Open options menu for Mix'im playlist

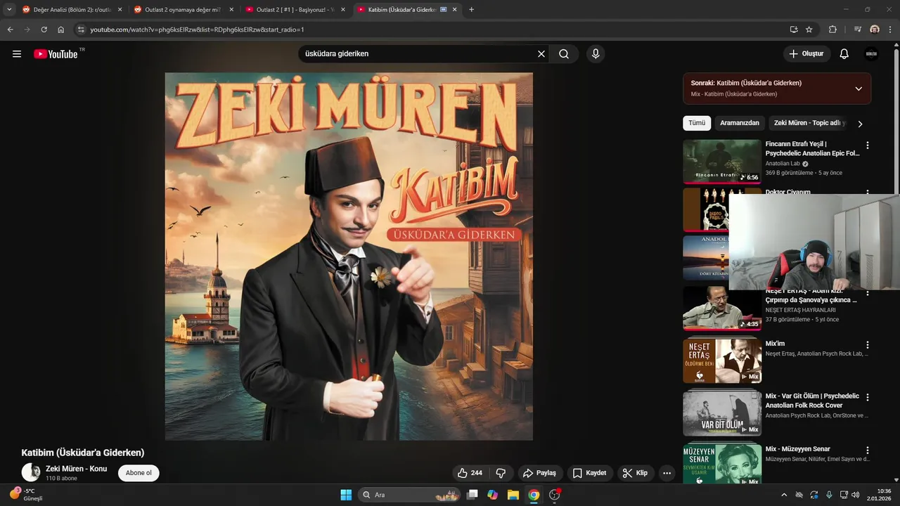pyautogui.click(x=868, y=345)
